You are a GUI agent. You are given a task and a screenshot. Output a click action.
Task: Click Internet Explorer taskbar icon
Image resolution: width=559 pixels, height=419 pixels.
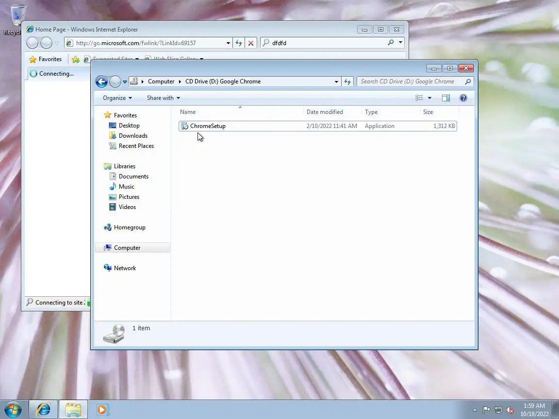[x=43, y=409]
